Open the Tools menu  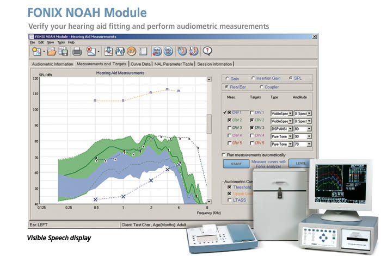[61, 42]
